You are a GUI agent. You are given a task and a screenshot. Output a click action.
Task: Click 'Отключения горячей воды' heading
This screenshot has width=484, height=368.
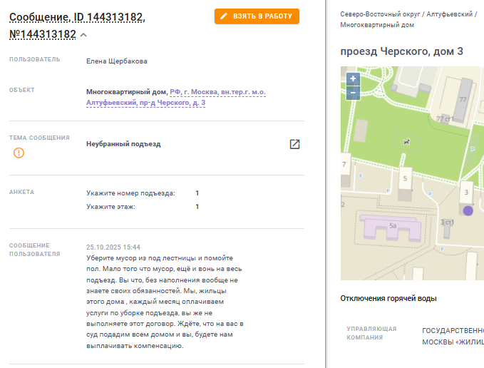388,298
